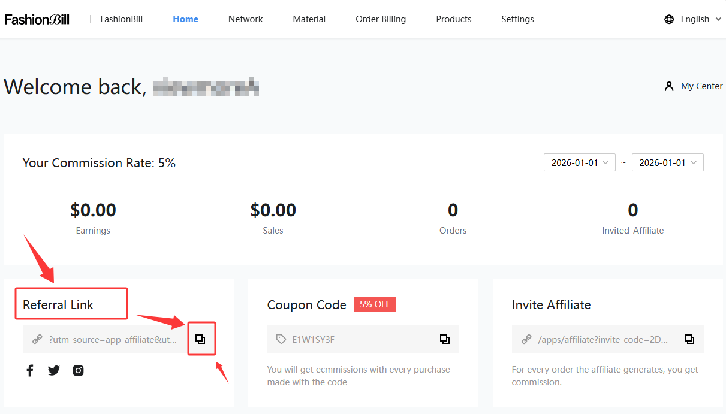Click the My Center user icon
The width and height of the screenshot is (726, 414).
click(x=669, y=86)
